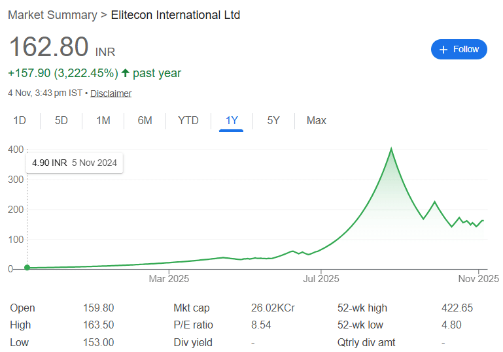Viewport: 503px width, 352px height.
Task: Click the 4.90 INR chart tooltip
Action: pyautogui.click(x=75, y=163)
